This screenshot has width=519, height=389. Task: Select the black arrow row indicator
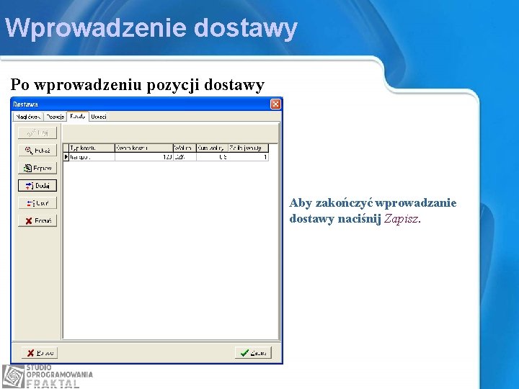point(66,157)
